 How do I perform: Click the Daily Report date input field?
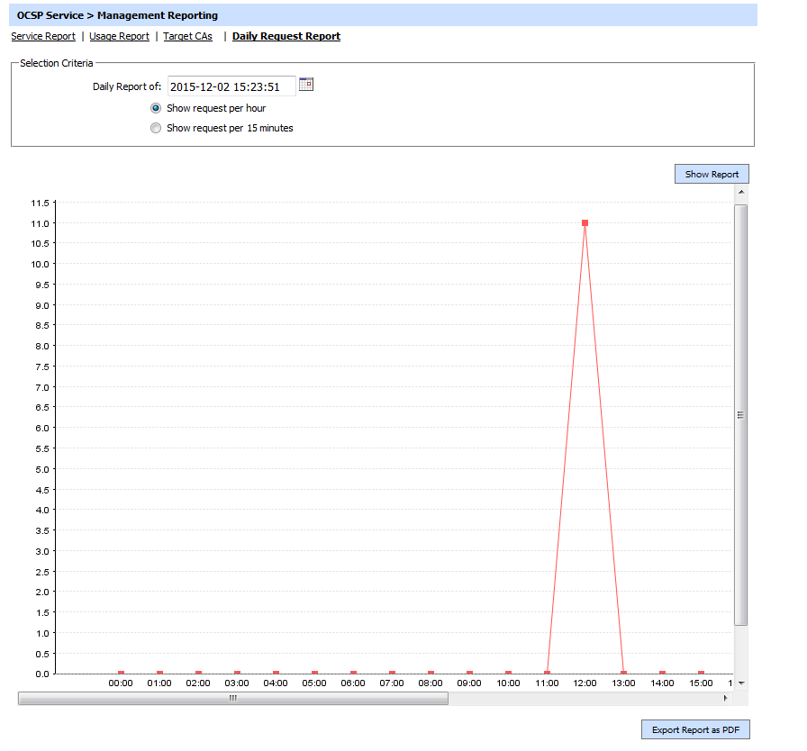[231, 86]
